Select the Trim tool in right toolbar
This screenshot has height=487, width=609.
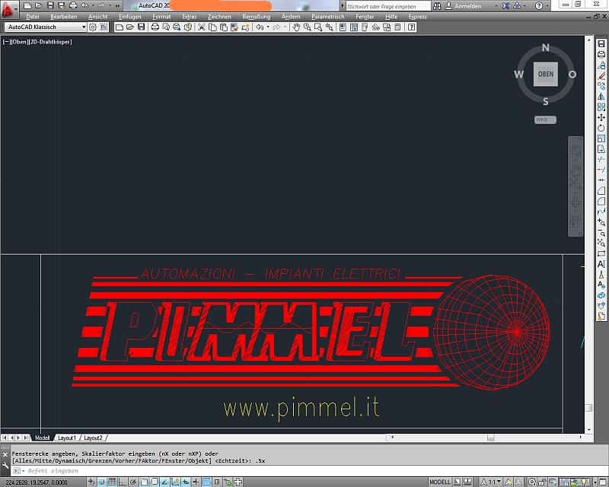(x=601, y=159)
